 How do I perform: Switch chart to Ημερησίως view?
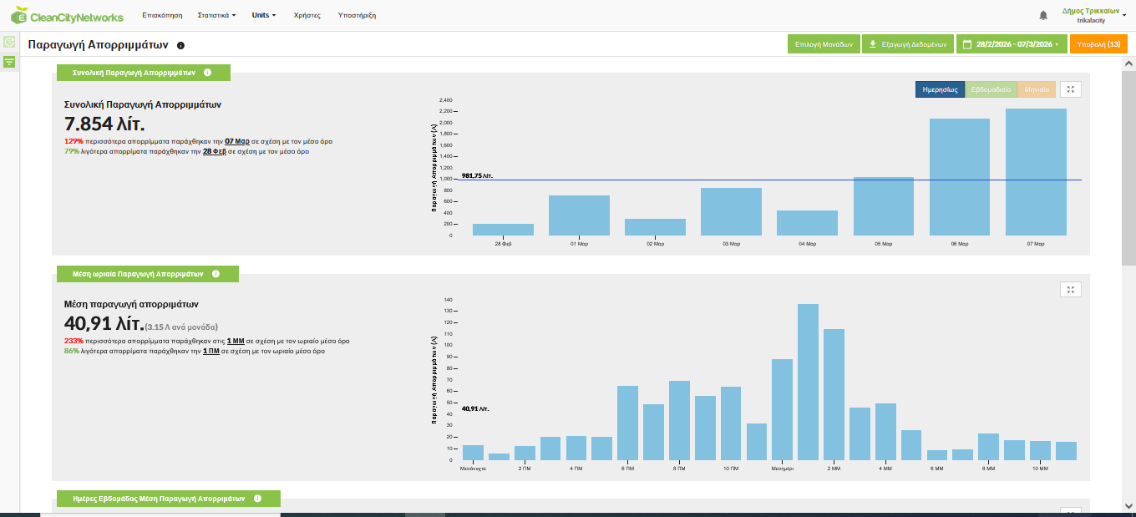coord(940,89)
